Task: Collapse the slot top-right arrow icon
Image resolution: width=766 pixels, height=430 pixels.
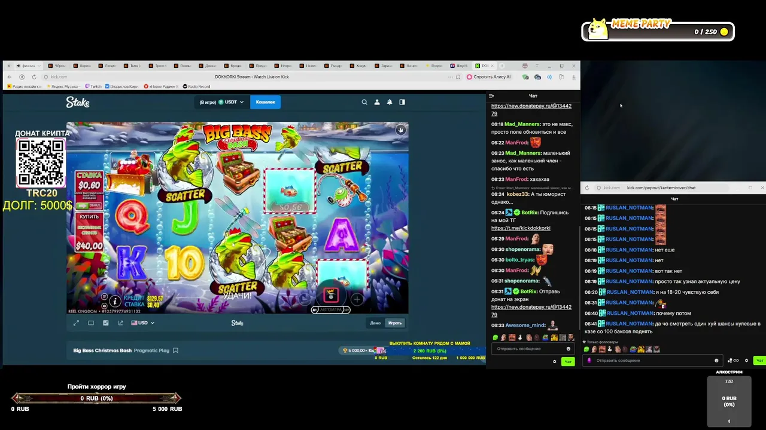Action: (x=400, y=130)
